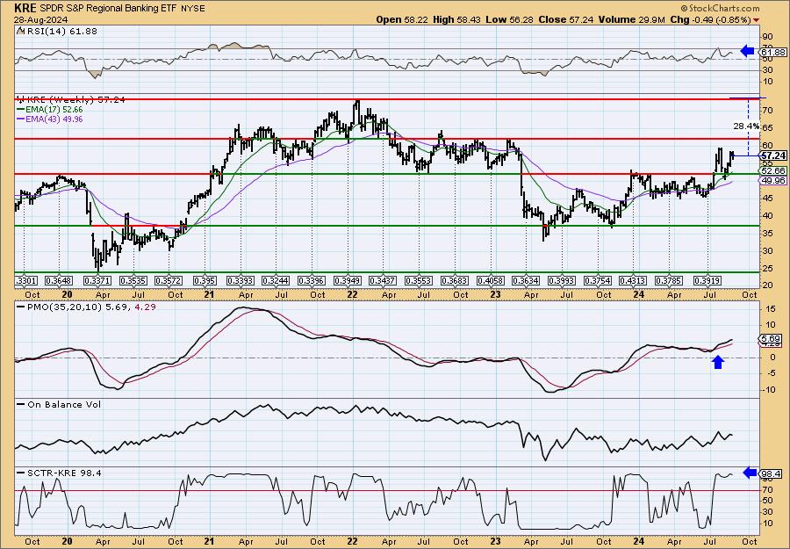Select the EMA(17) 52.66 legend entry
The image size is (790, 549).
point(50,110)
